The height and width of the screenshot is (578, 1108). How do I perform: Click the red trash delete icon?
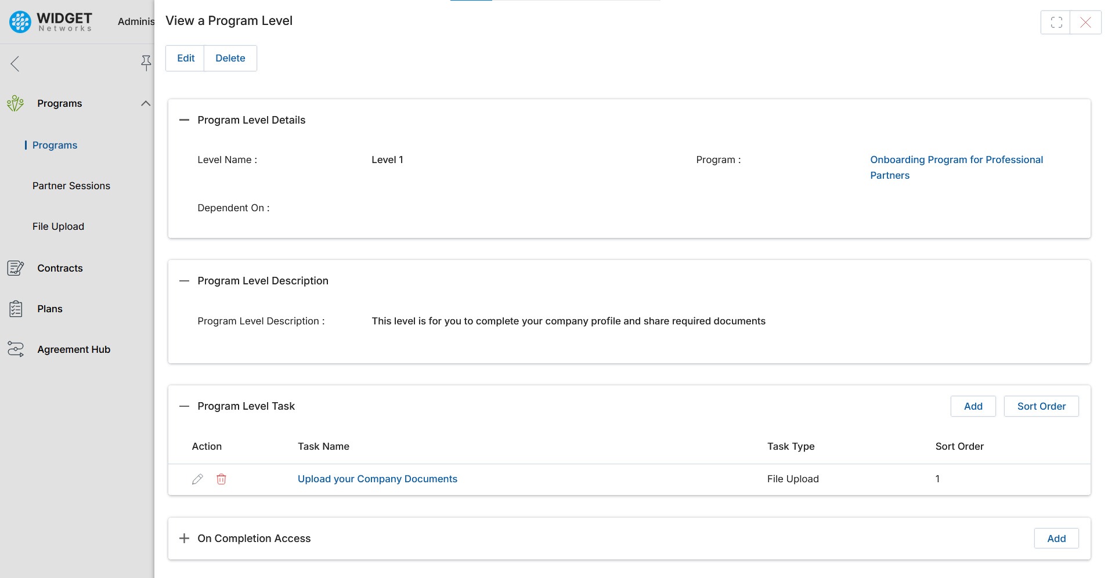click(x=221, y=479)
